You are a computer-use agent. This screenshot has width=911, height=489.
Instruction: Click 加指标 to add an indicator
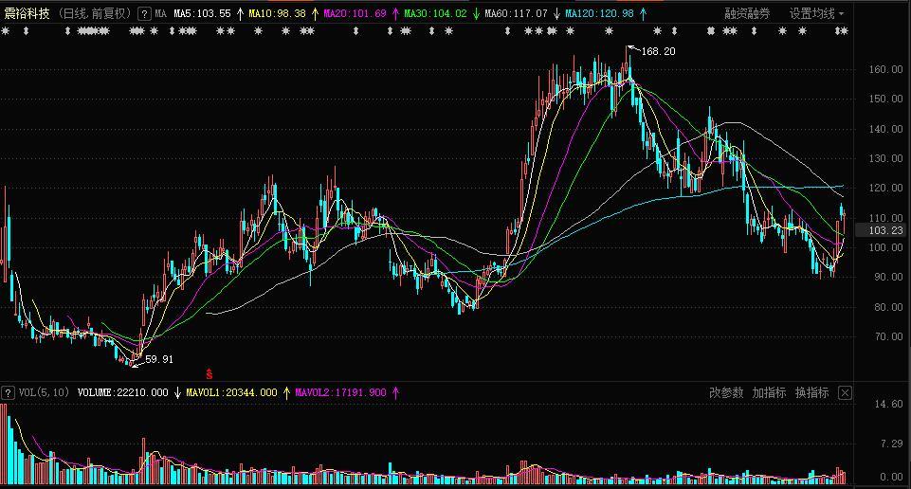769,392
